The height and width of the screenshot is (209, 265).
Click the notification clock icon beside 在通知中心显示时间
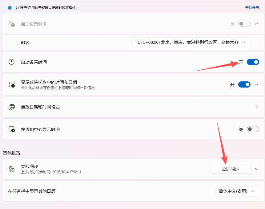point(12,129)
